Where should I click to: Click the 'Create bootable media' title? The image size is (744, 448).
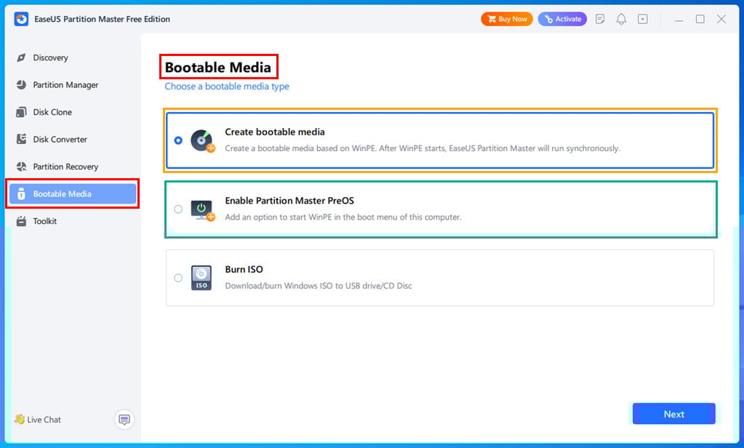[275, 132]
